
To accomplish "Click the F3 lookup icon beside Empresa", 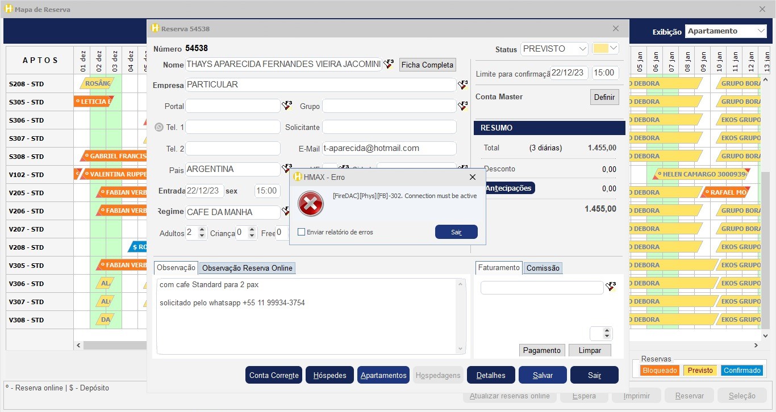I will [x=463, y=85].
